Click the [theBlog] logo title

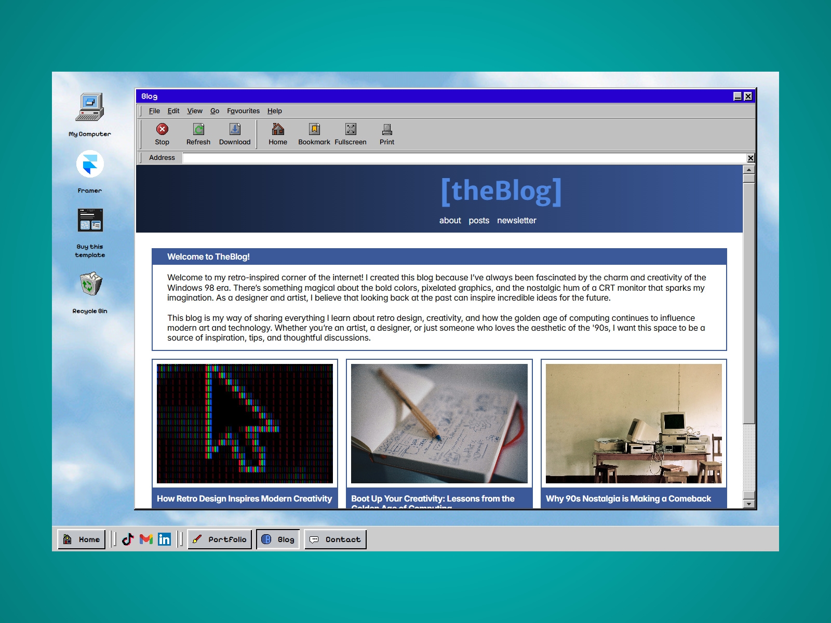coord(501,191)
